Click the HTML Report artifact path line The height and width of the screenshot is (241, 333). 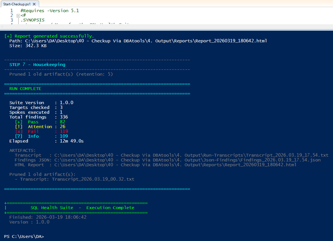(155, 165)
